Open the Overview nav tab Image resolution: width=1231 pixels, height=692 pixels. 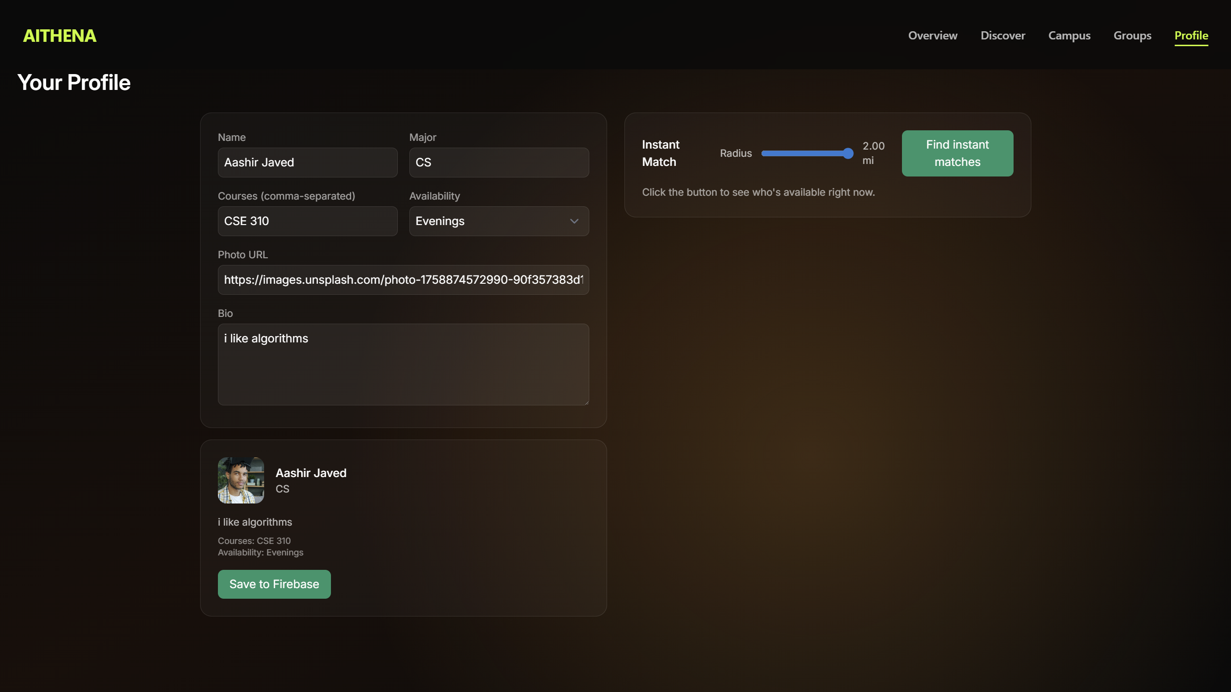(x=932, y=36)
